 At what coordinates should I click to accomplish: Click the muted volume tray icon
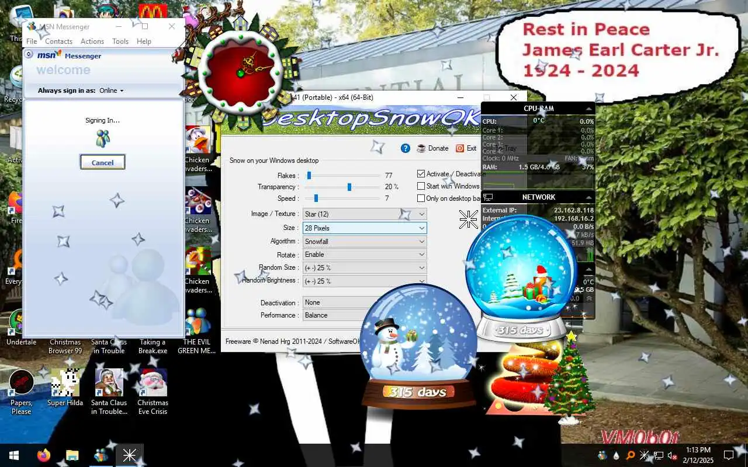(x=672, y=455)
